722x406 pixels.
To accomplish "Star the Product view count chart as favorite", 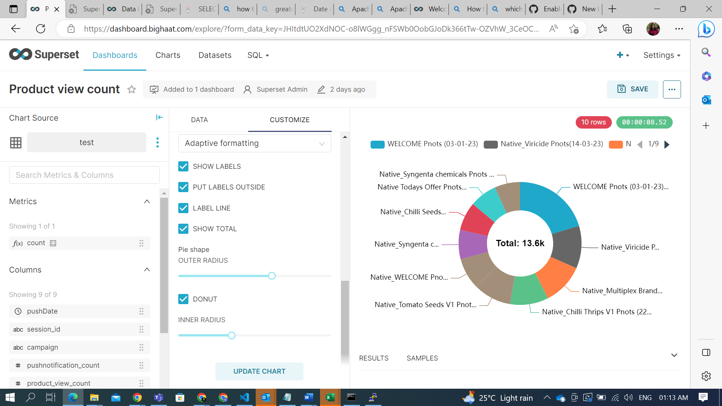I will click(131, 89).
